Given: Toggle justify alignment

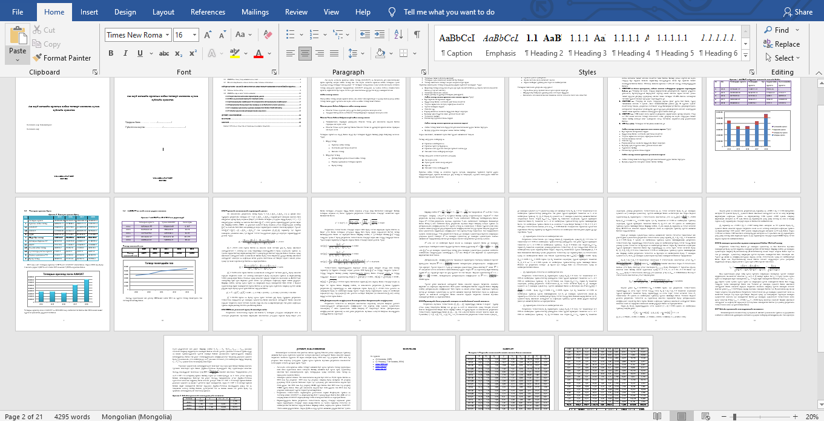Looking at the screenshot, I should point(335,53).
